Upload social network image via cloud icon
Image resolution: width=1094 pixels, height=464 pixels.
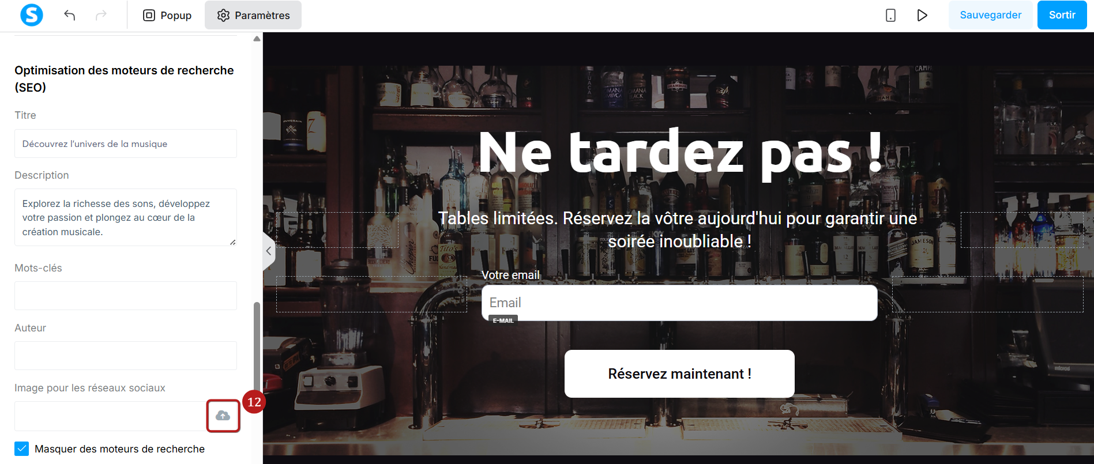(223, 416)
